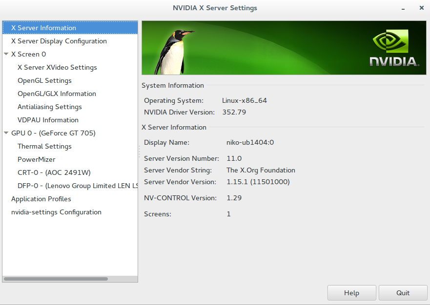This screenshot has height=305, width=430.
Task: Click the NV-CONTROL version value 1.29
Action: point(234,198)
